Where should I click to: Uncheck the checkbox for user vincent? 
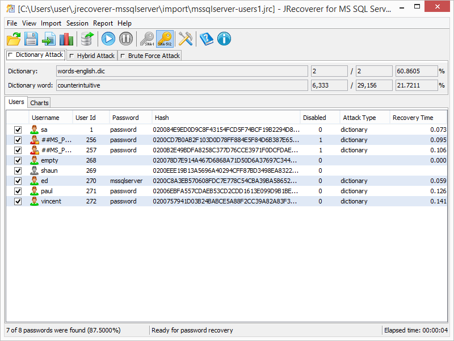(18, 201)
